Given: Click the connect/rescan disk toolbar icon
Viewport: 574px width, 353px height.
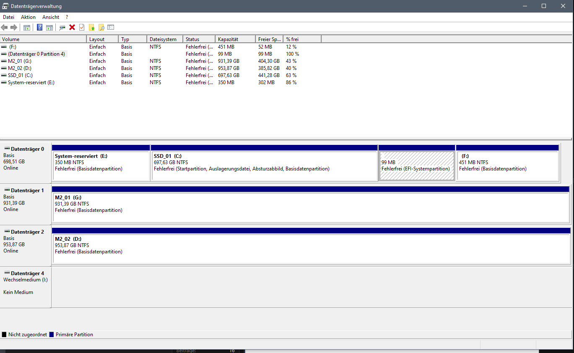Looking at the screenshot, I should tap(62, 27).
